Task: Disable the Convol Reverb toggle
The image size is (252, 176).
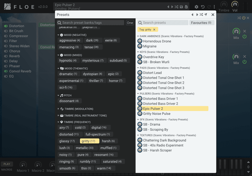Action: [x=6, y=71]
